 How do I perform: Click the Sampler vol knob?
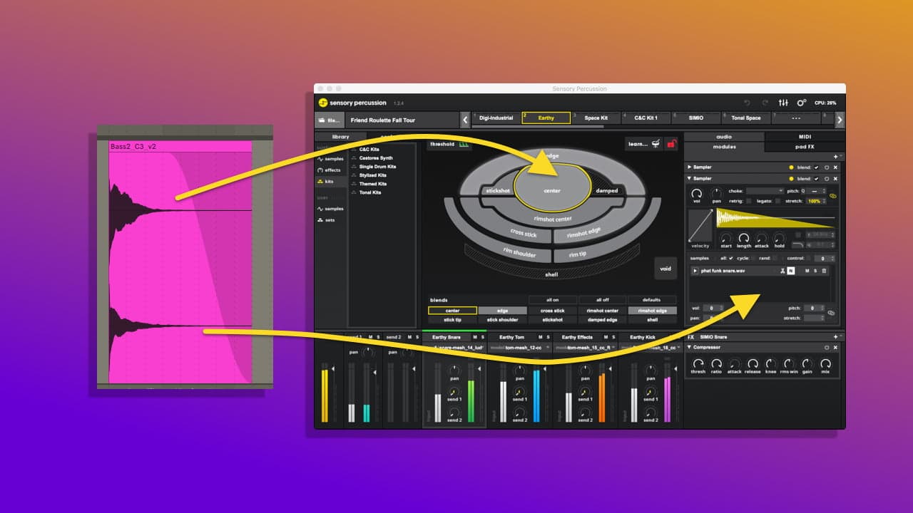tap(696, 193)
